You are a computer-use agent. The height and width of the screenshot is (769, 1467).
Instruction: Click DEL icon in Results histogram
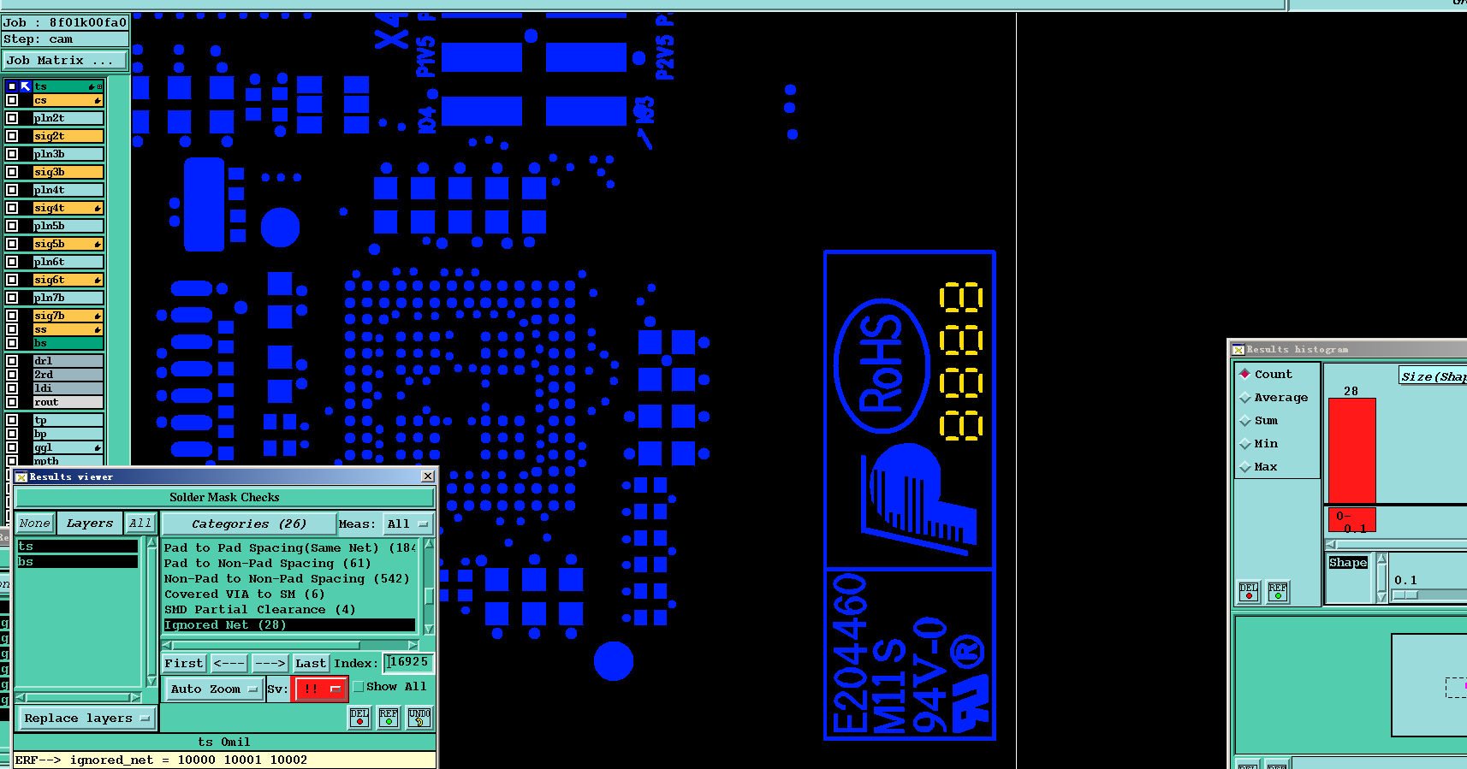coord(1249,592)
